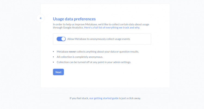This screenshot has width=204, height=109.
Task: Select the 'Metabase never collects anything' bullet text
Action: pyautogui.click(x=98, y=52)
